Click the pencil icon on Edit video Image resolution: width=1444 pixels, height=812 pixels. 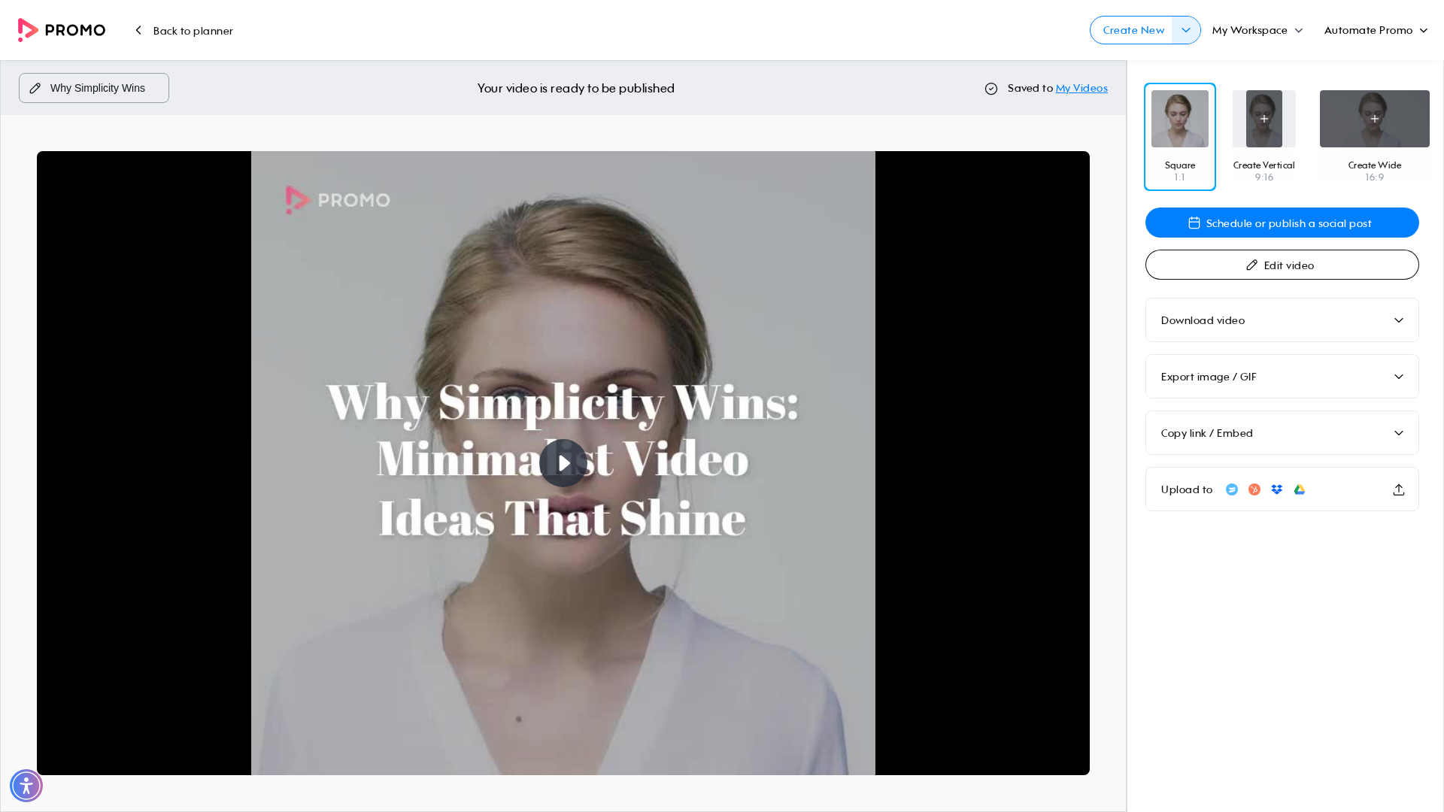pos(1252,265)
